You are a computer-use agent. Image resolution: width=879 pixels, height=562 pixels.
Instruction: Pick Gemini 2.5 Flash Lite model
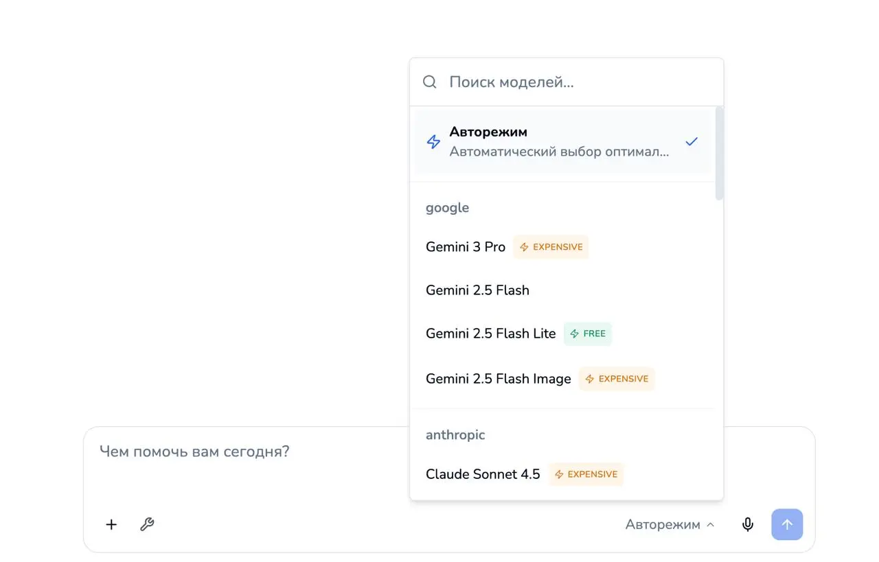[x=562, y=333]
